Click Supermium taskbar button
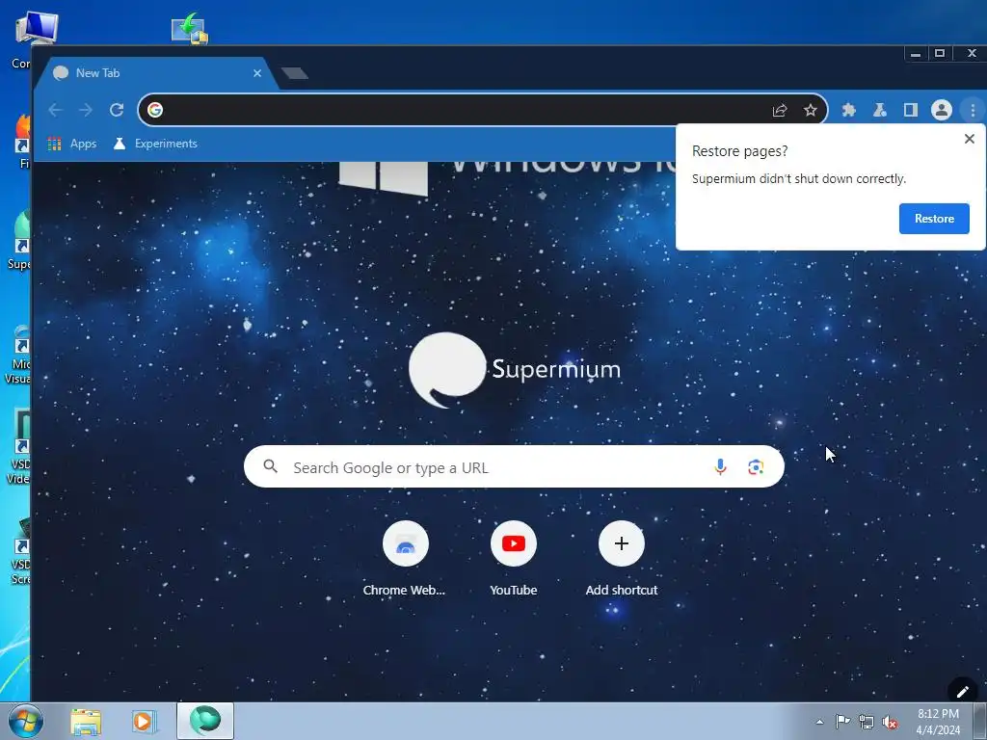The image size is (987, 740). click(205, 721)
